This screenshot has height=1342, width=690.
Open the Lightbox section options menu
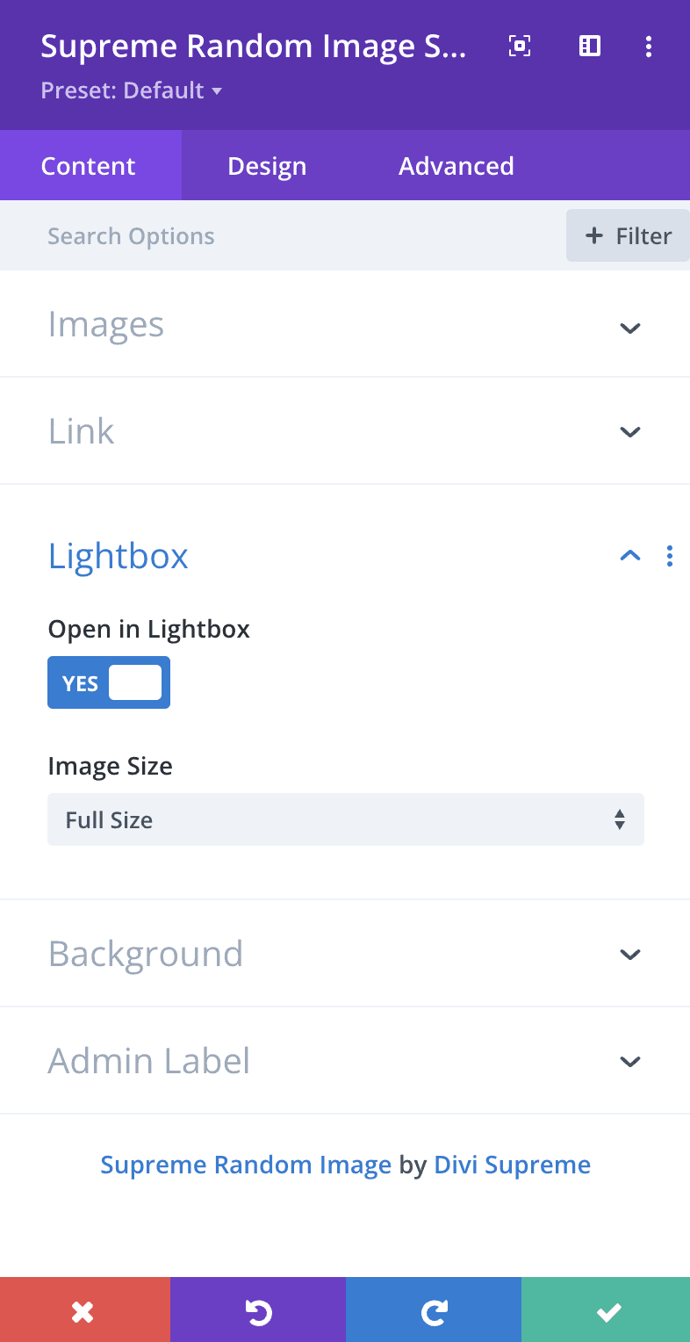point(670,556)
